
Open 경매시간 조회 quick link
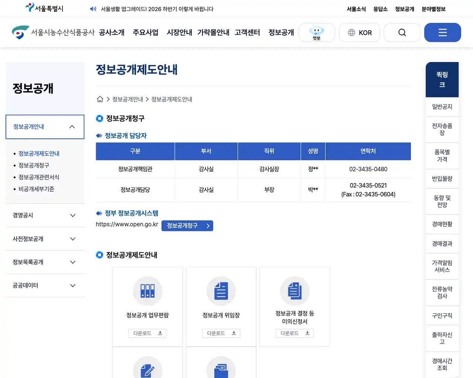pos(442,365)
